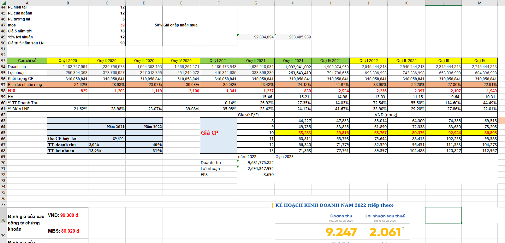Select yellow highlighted cell 55,283
The height and width of the screenshot is (243, 505).
(x=293, y=133)
